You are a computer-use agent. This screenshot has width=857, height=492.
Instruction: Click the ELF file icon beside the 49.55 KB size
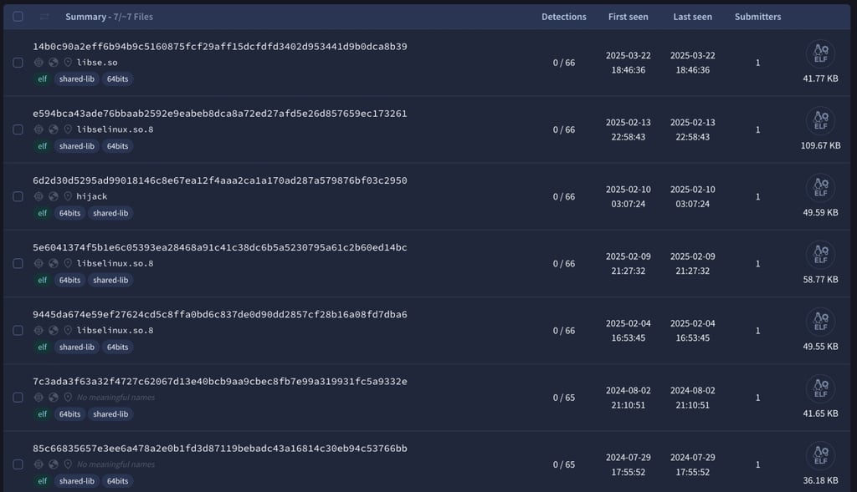[820, 322]
